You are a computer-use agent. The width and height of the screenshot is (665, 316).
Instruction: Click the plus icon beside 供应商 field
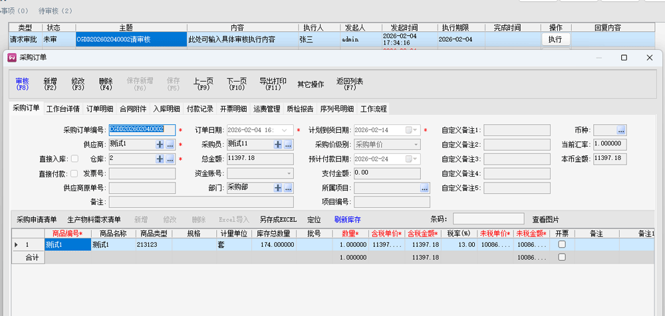(160, 144)
